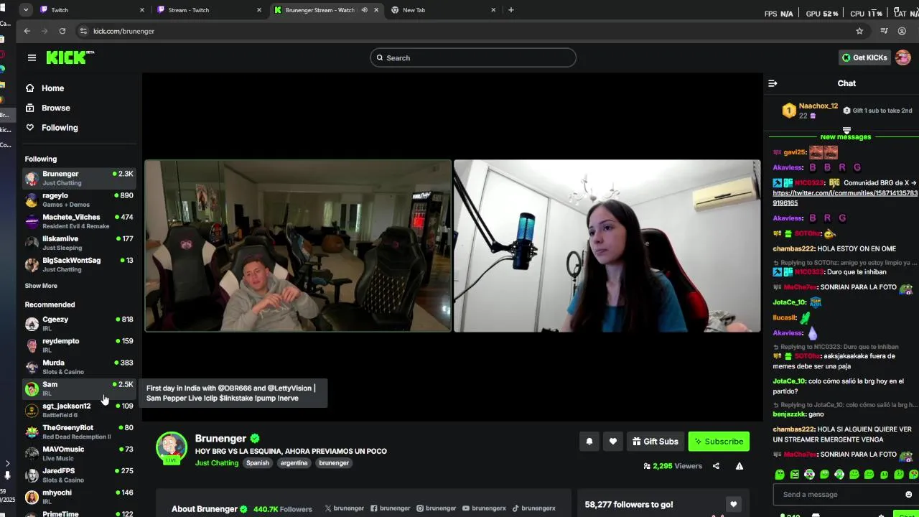Click the heart icon next to followers goal
The width and height of the screenshot is (919, 517).
pos(733,504)
